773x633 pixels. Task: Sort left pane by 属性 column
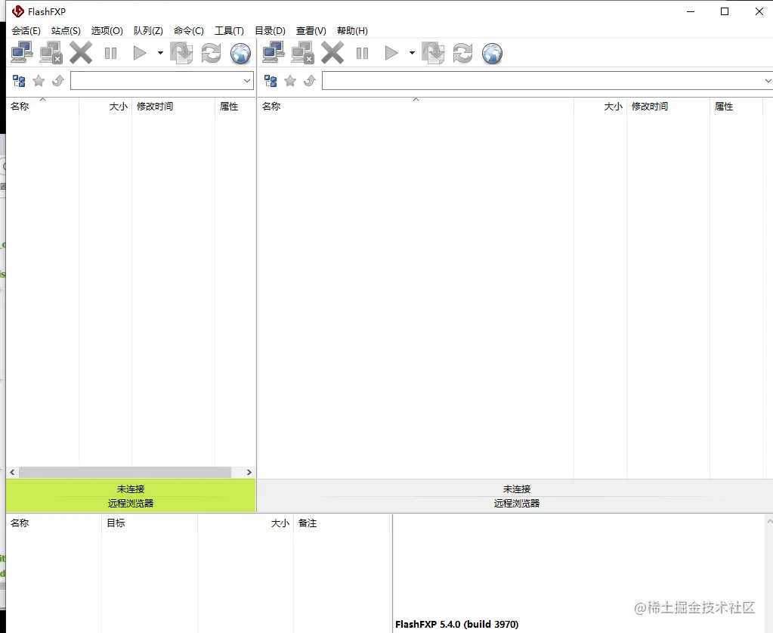(x=235, y=106)
